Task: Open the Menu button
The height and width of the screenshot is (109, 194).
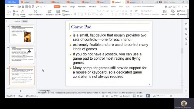Action: tap(10, 7)
